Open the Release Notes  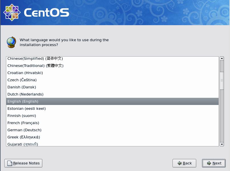tap(23, 163)
